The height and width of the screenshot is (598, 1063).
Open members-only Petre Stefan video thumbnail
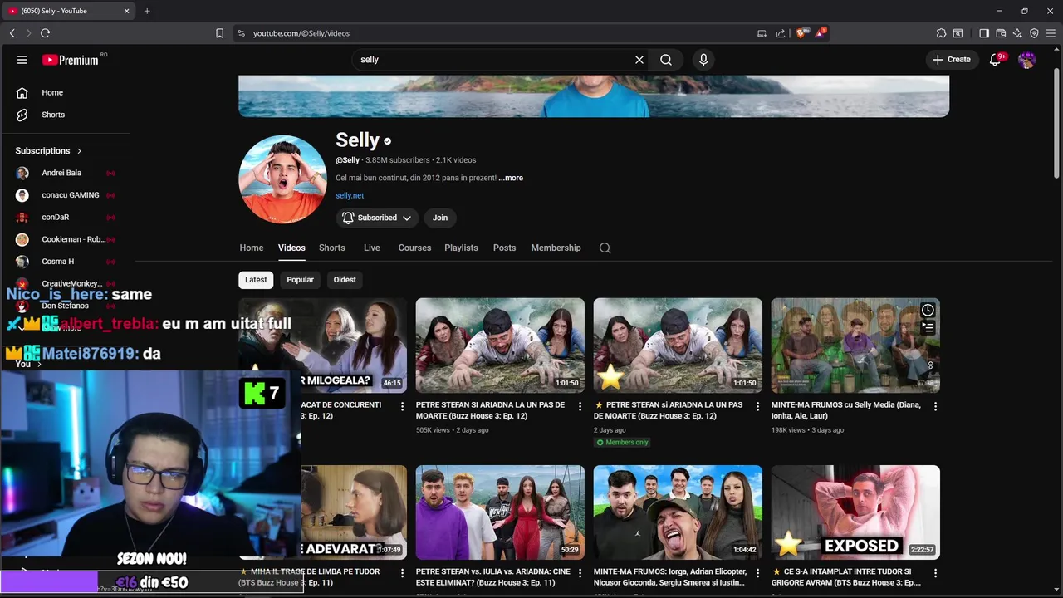click(678, 346)
